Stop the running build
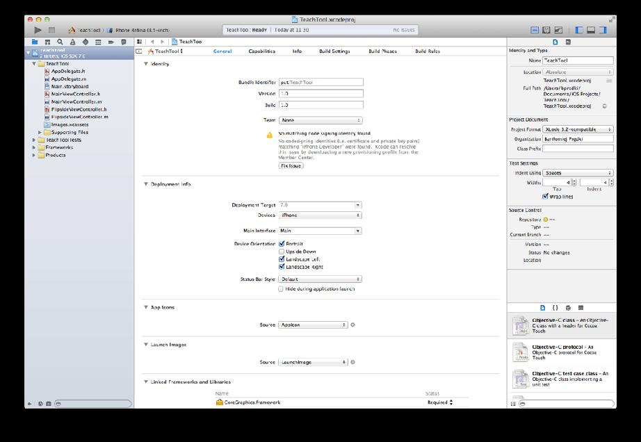The height and width of the screenshot is (442, 641). click(x=51, y=30)
